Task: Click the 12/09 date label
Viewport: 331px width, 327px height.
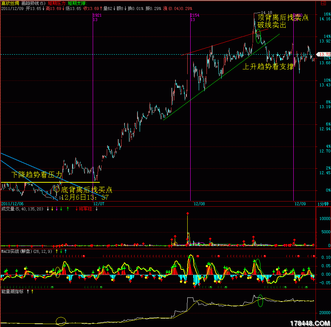Action: (300, 204)
